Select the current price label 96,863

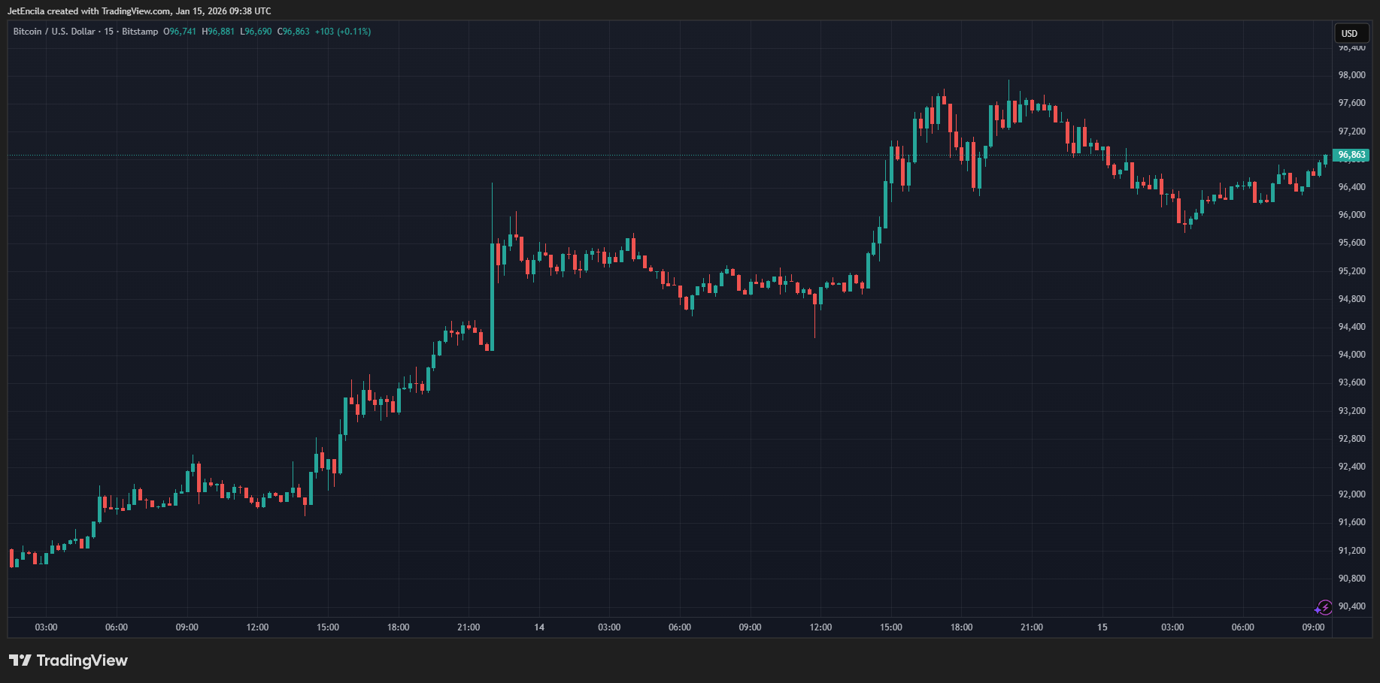coord(1351,156)
